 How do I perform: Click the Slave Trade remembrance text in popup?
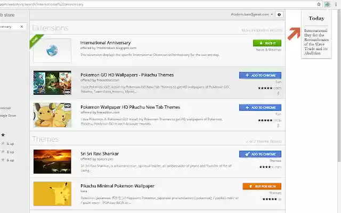[316, 42]
